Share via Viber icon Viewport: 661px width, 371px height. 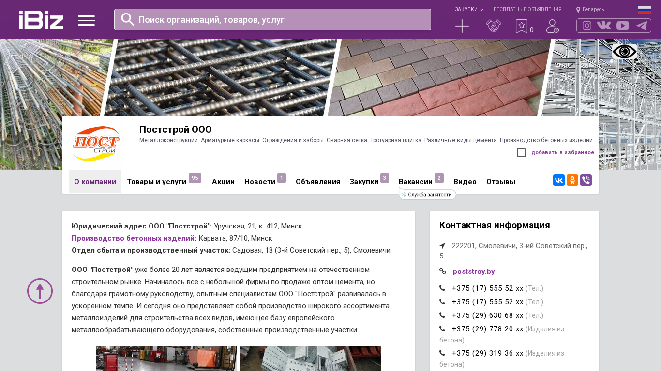[586, 180]
